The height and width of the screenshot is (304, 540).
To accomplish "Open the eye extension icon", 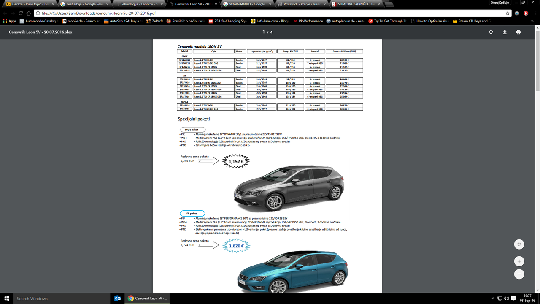I will coord(517,13).
